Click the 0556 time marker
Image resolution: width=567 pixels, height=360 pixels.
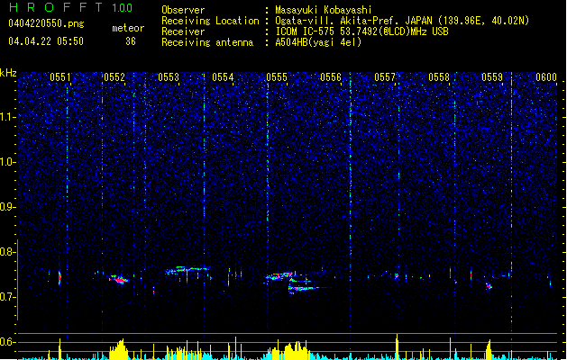coord(331,77)
